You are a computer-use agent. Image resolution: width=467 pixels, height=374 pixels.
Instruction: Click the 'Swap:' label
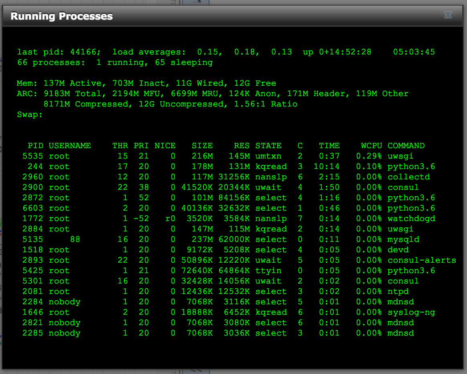point(30,115)
